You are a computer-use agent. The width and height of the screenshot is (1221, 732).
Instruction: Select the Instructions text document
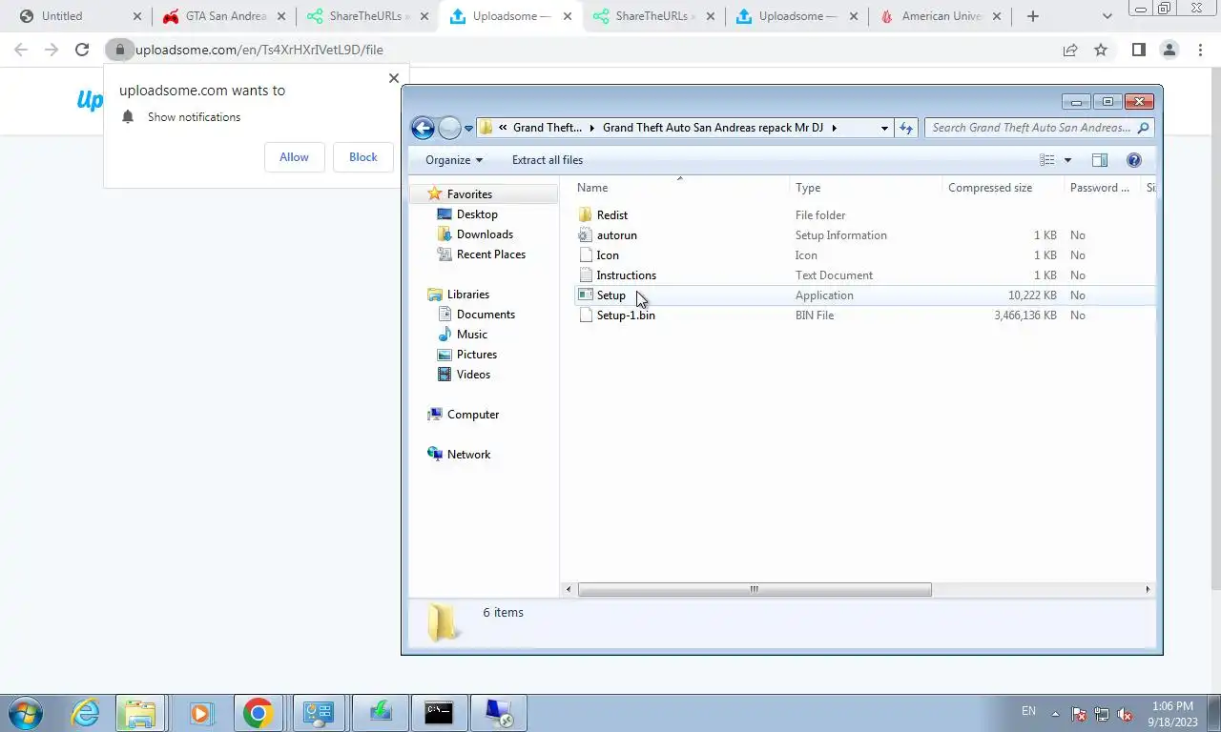[x=626, y=275]
